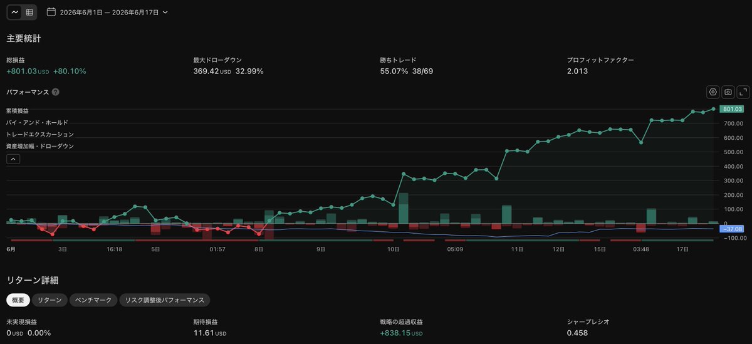Select the リスク調整後パフォーマンス tab
Screen dimensions: 752x344
pyautogui.click(x=165, y=300)
